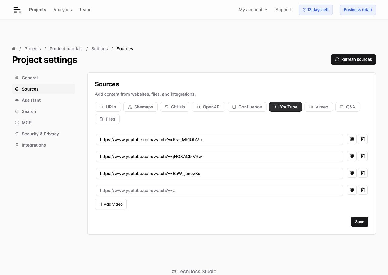The image size is (388, 275).
Task: Select Sources in the settings sidebar
Action: (x=44, y=89)
